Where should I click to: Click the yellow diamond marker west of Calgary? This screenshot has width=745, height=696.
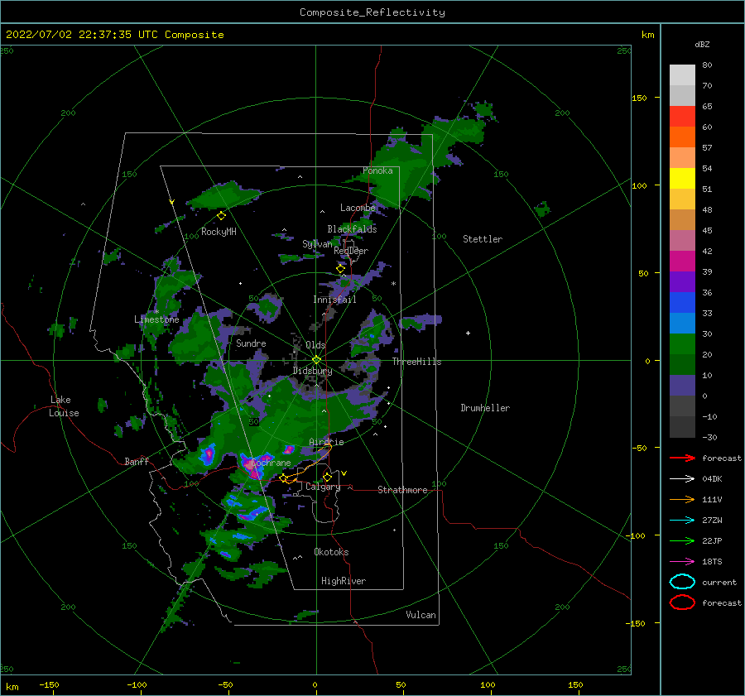(283, 478)
